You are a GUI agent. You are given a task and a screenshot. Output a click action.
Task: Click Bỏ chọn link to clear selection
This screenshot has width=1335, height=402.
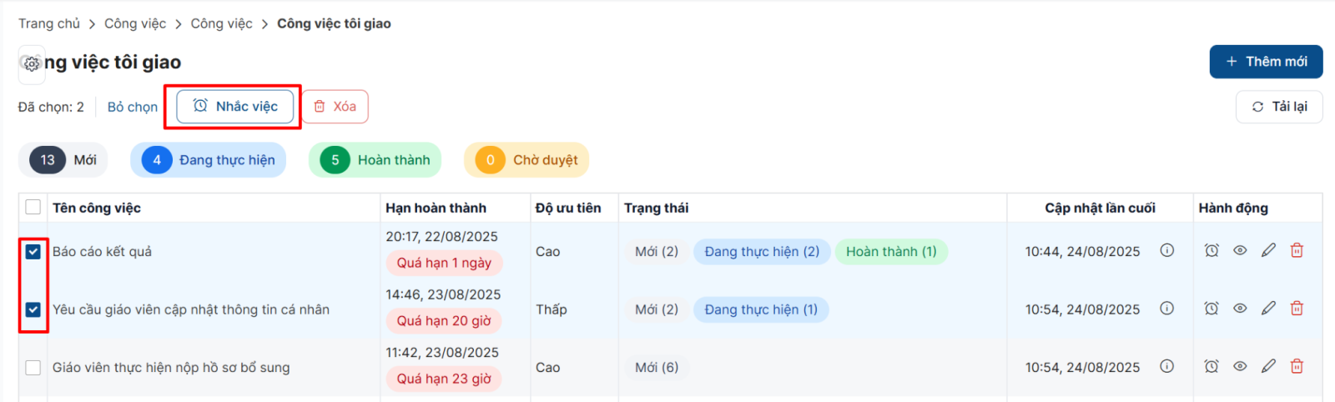133,107
